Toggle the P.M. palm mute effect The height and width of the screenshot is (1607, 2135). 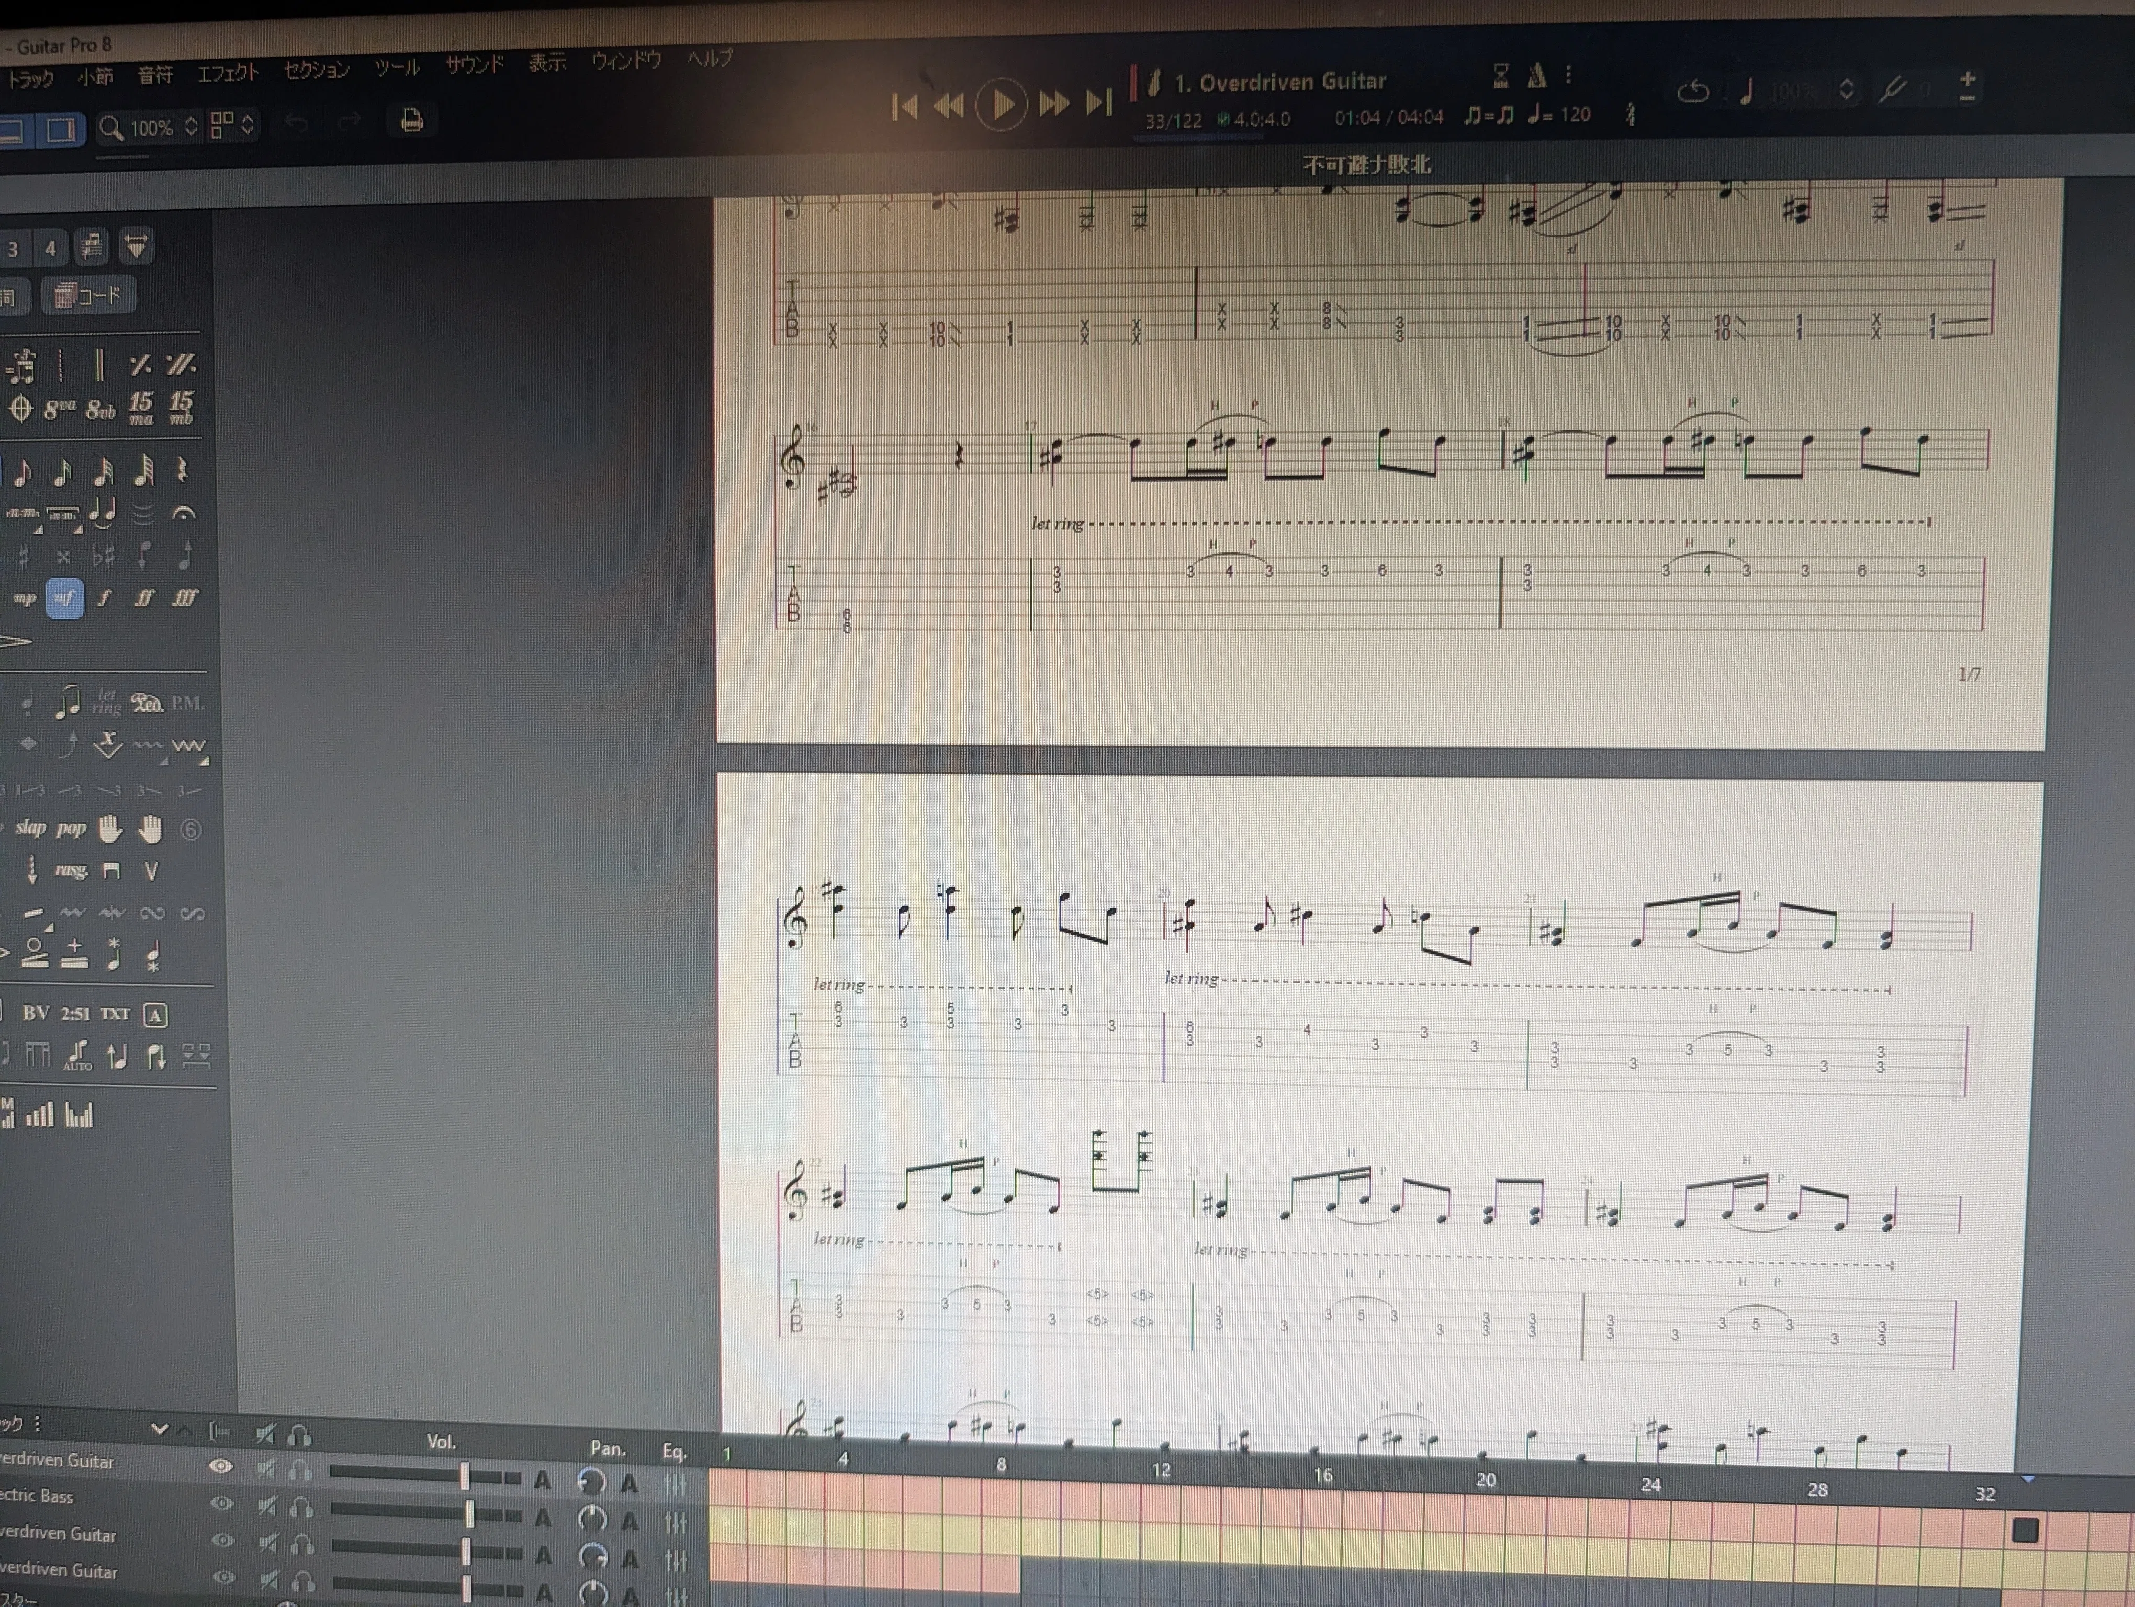tap(187, 703)
